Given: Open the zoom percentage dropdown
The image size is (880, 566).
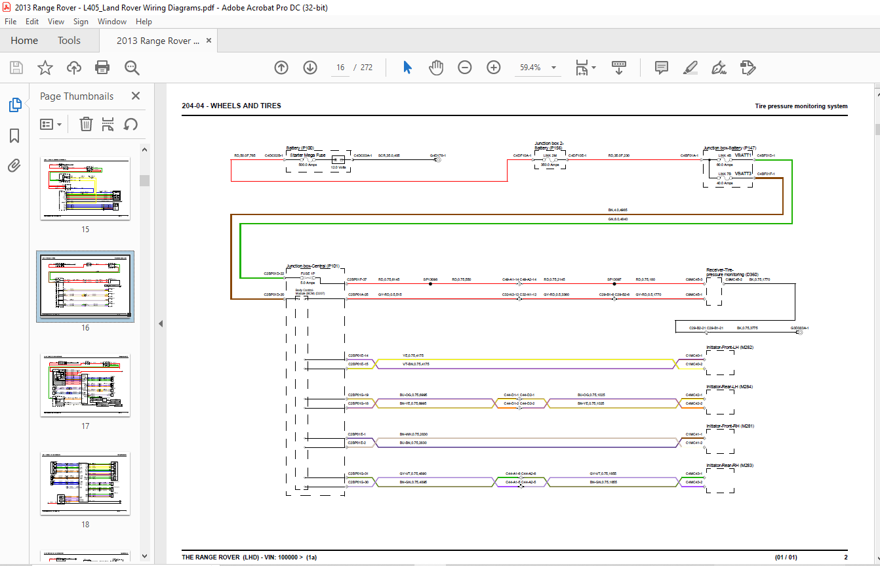Looking at the screenshot, I should pyautogui.click(x=553, y=68).
